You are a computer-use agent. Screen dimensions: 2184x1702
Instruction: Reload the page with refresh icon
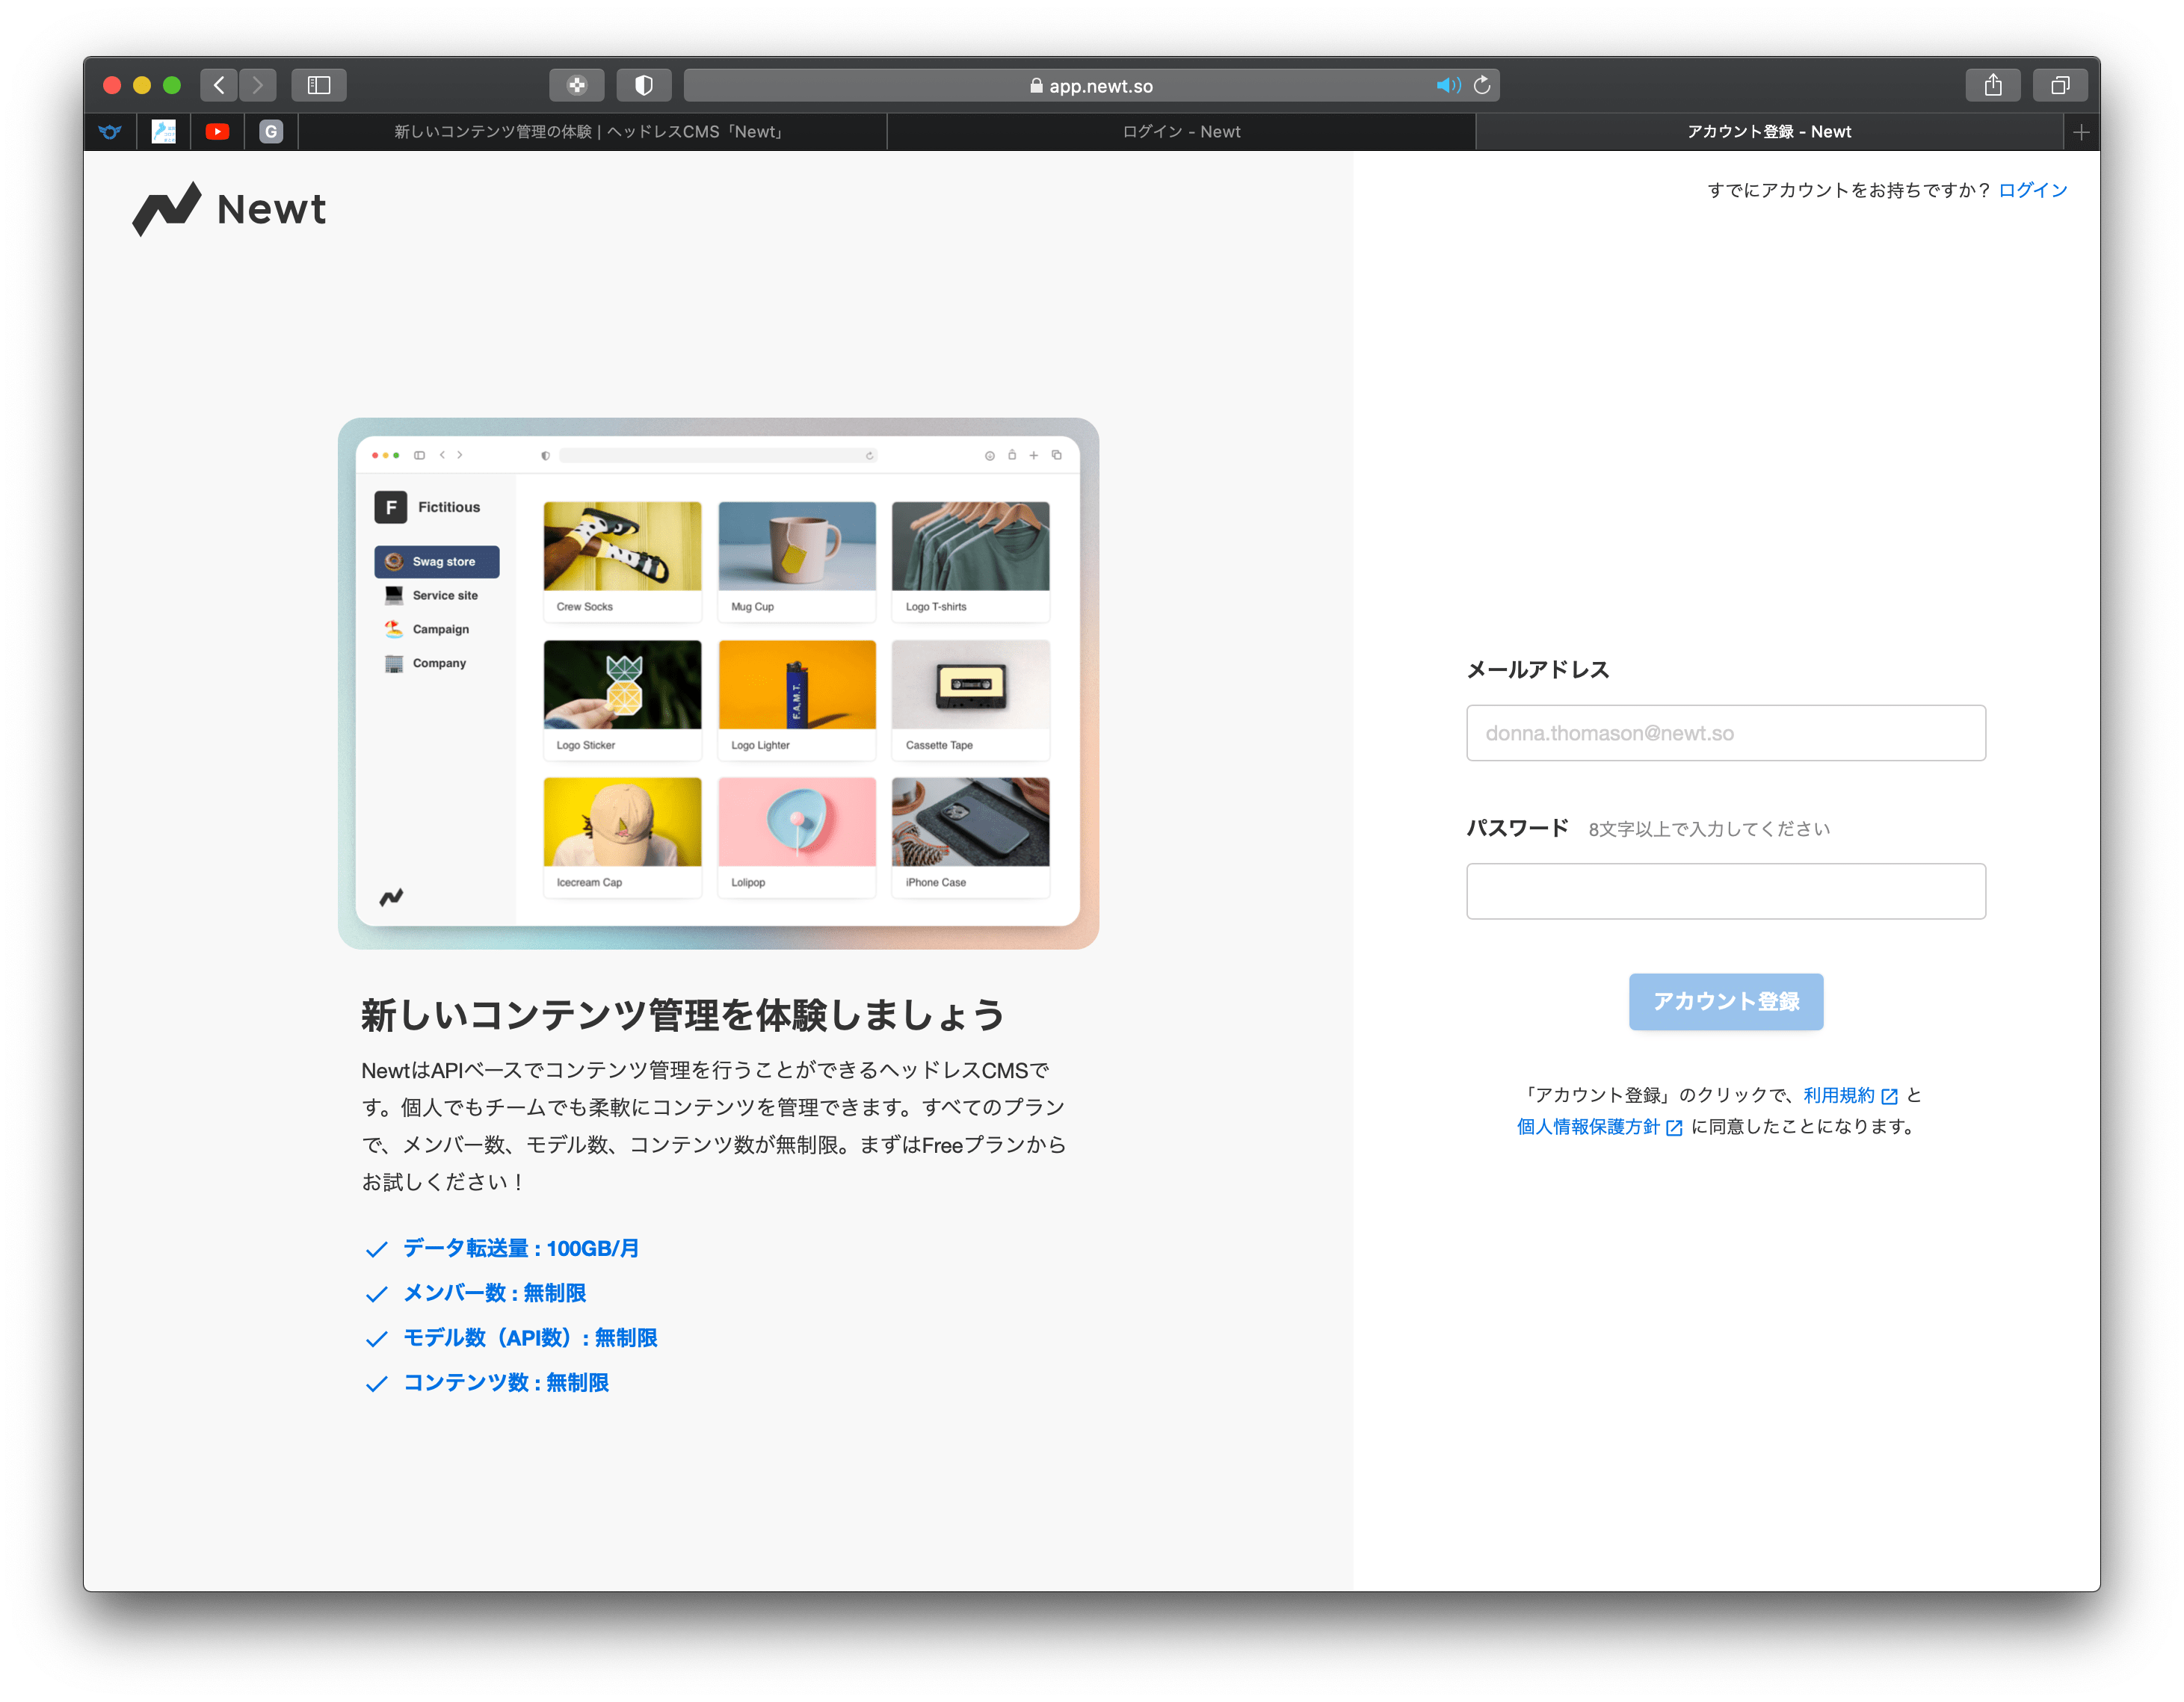tap(1482, 85)
